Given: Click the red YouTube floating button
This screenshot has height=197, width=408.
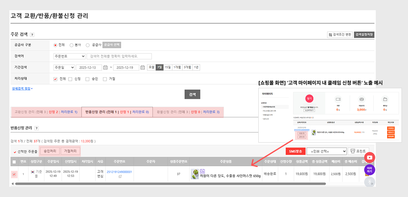Looking at the screenshot, I should pos(370,157).
